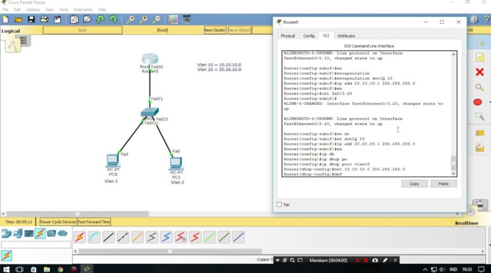
Task: Click the Copy icon in main toolbar
Action: click(74, 20)
